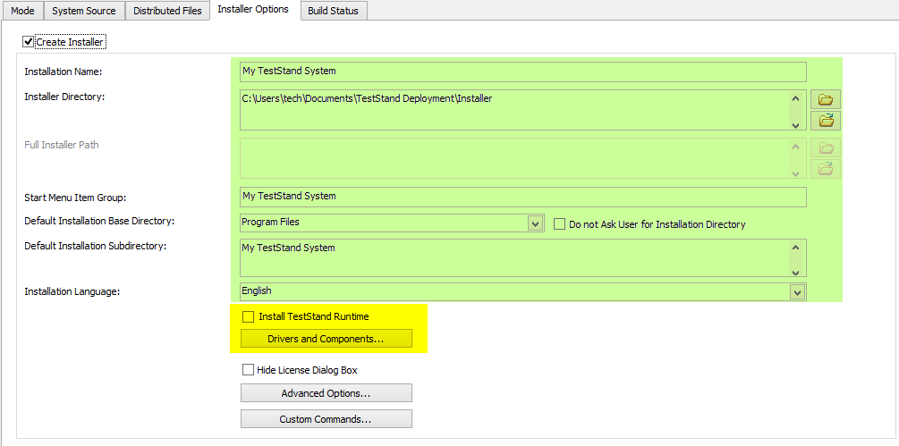
Task: Click Drivers and Components button
Action: click(326, 339)
